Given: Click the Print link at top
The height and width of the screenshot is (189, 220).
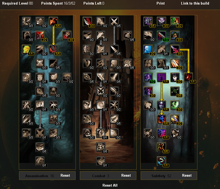Looking at the screenshot, I should point(161,3).
